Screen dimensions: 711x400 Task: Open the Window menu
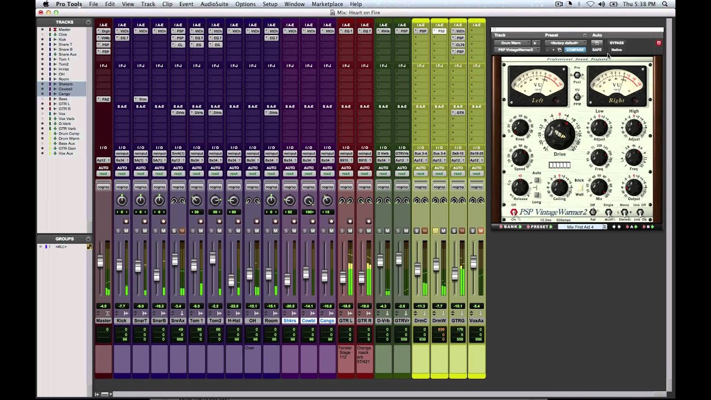click(294, 4)
